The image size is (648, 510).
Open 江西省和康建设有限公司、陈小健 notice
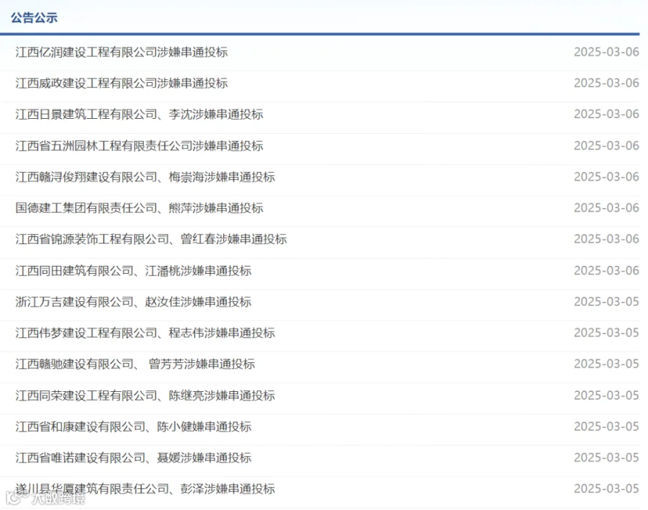[133, 426]
